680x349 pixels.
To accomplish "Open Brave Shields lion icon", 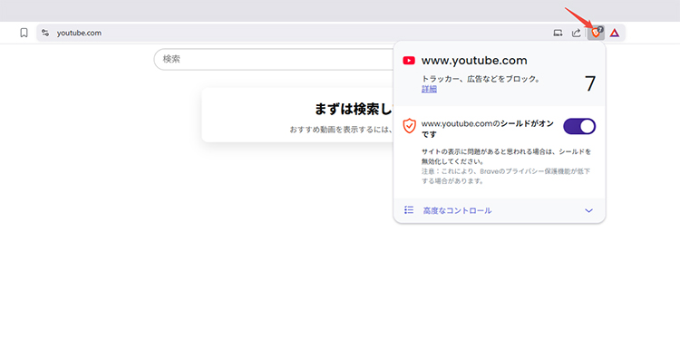I will [x=597, y=33].
